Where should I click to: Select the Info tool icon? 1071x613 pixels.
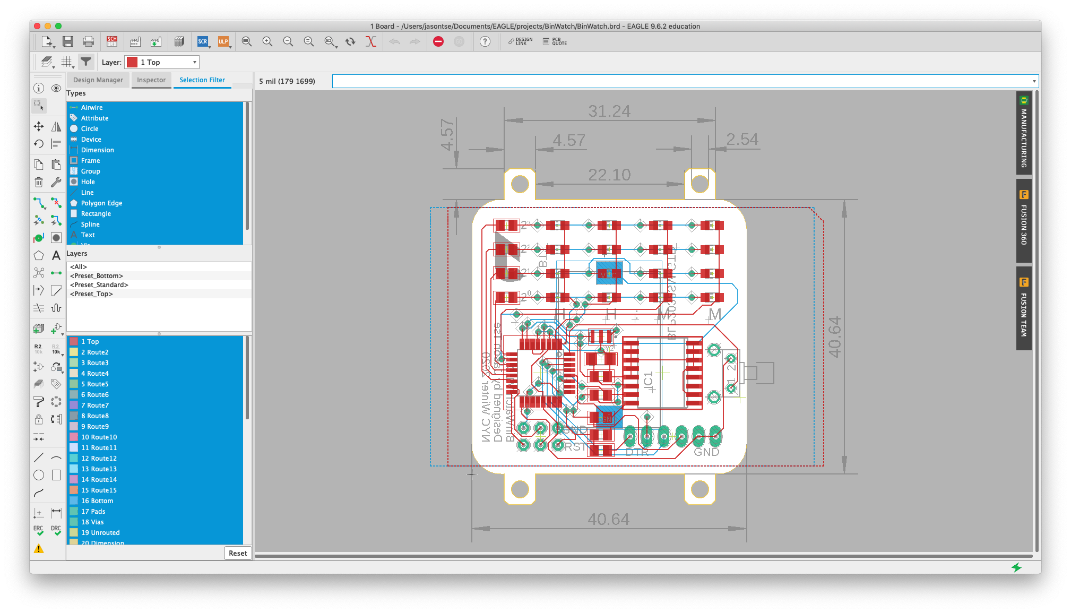39,88
